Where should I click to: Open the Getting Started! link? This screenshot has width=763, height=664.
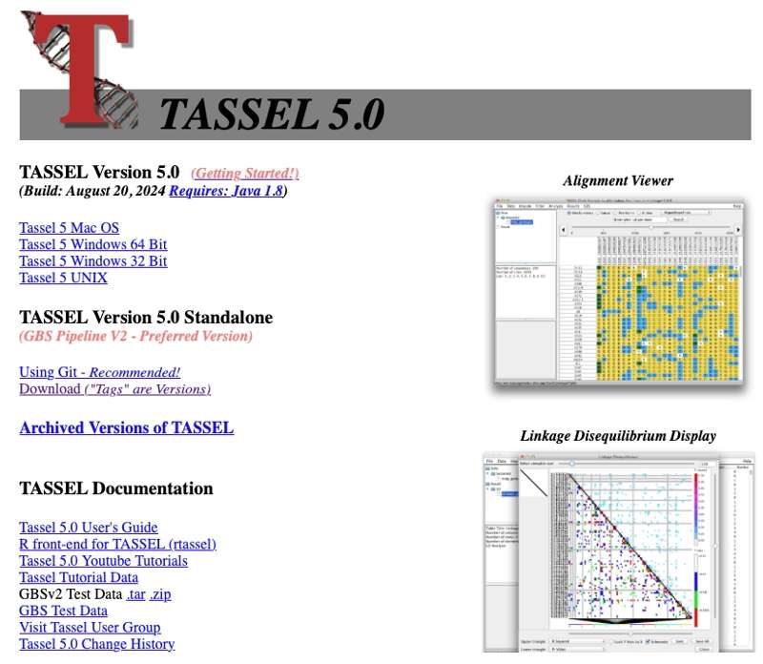(245, 174)
